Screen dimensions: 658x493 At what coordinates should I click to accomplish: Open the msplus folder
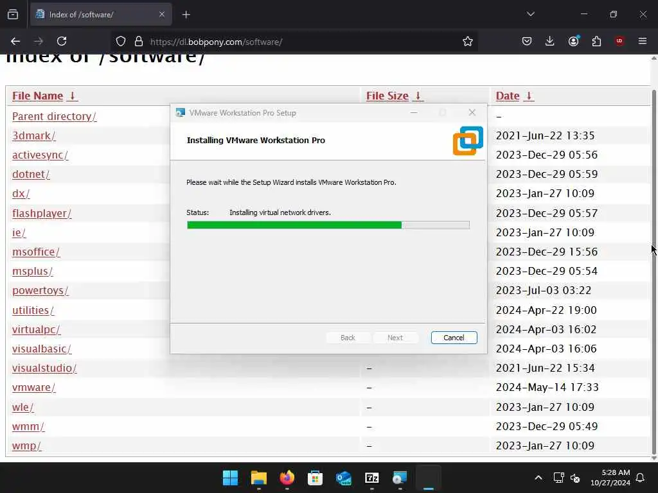tap(32, 272)
